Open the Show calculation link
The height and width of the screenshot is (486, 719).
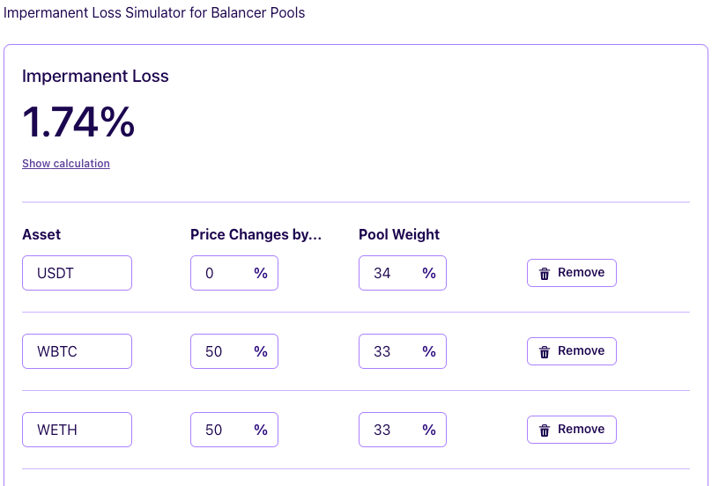(x=66, y=164)
